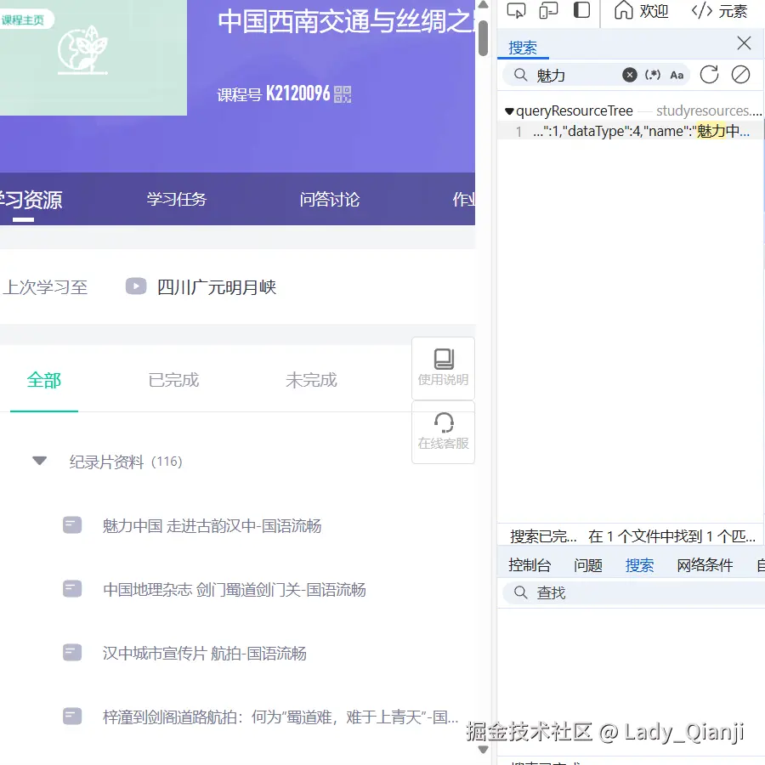Click the course cover thumbnail image
The width and height of the screenshot is (765, 765).
[x=93, y=58]
